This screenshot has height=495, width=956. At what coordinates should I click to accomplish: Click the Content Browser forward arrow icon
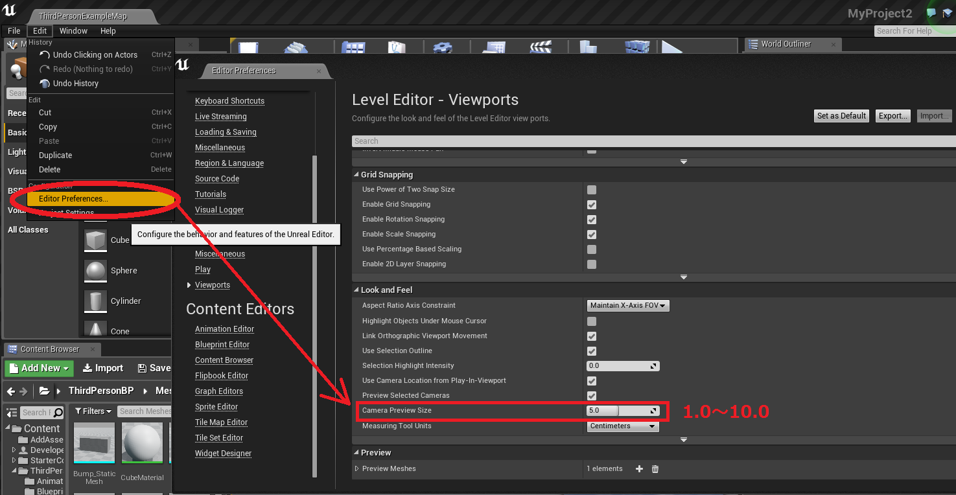pyautogui.click(x=23, y=391)
